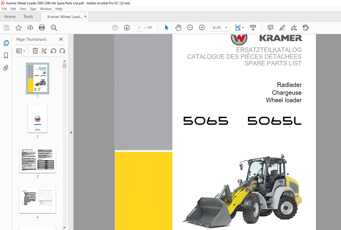Viewport: 341px width, 230px height.
Task: Open the Edit menu
Action: [13, 9]
